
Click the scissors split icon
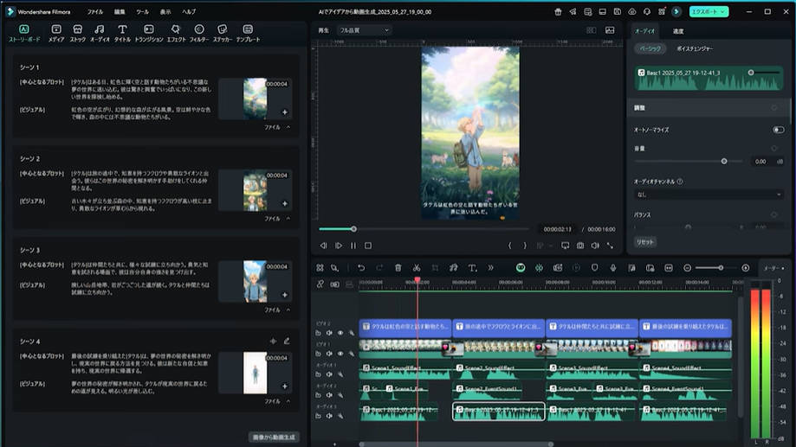coord(417,267)
